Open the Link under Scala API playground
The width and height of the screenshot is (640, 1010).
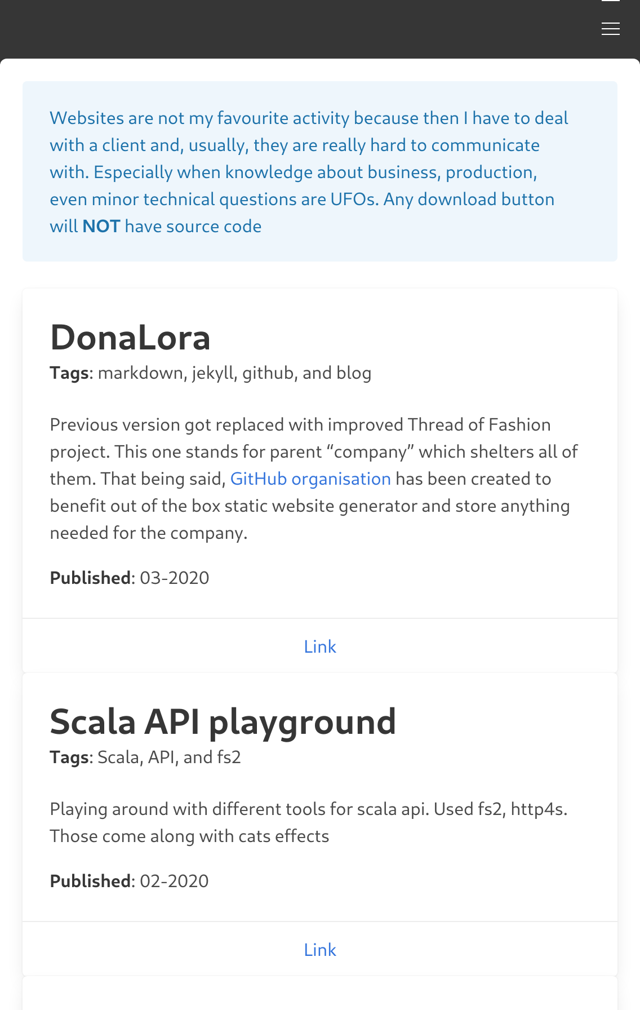point(320,950)
